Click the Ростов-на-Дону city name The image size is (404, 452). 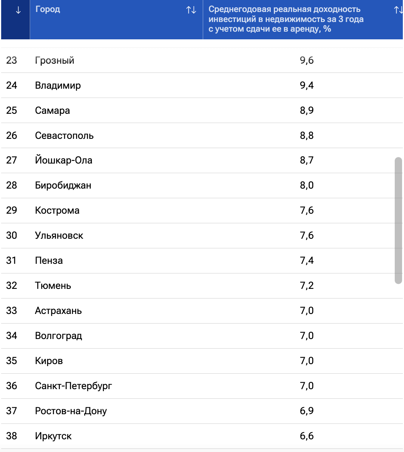[71, 411]
